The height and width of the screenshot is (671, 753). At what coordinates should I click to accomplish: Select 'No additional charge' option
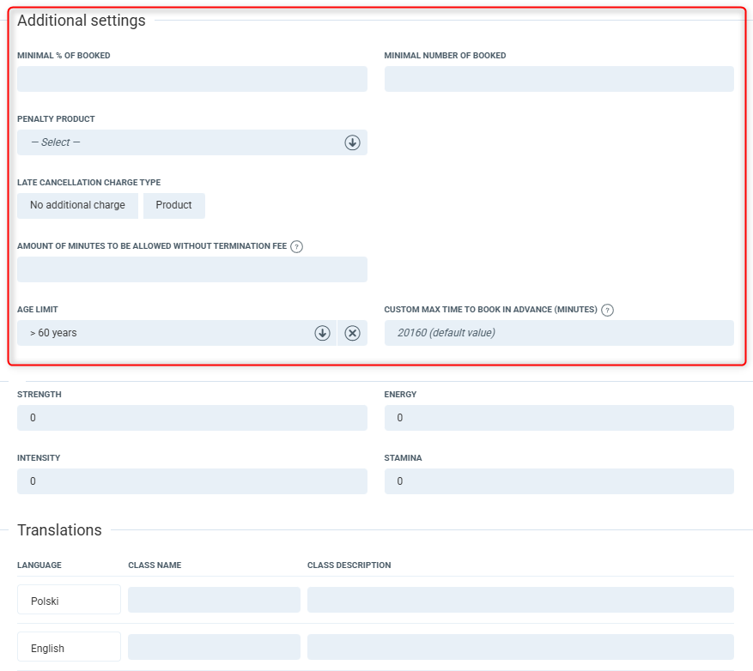pyautogui.click(x=77, y=206)
